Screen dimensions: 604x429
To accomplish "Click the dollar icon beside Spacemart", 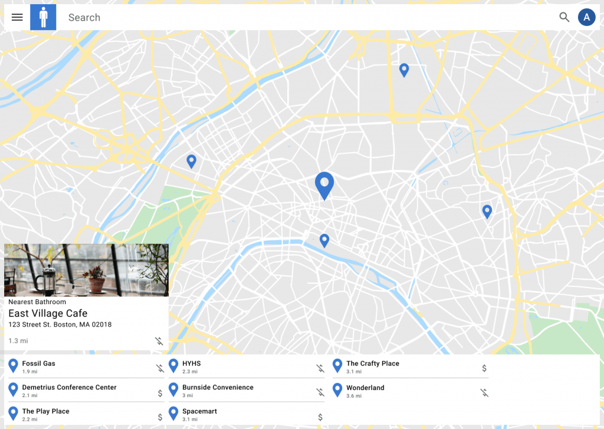I will (320, 417).
